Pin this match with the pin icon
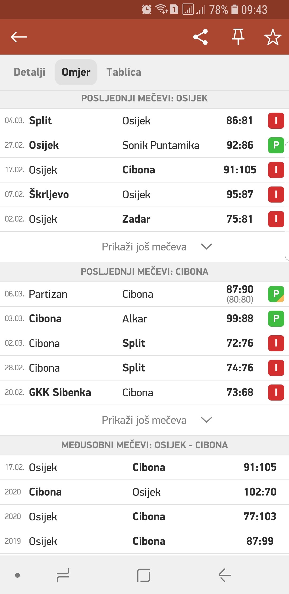Image resolution: width=289 pixels, height=594 pixels. click(238, 37)
